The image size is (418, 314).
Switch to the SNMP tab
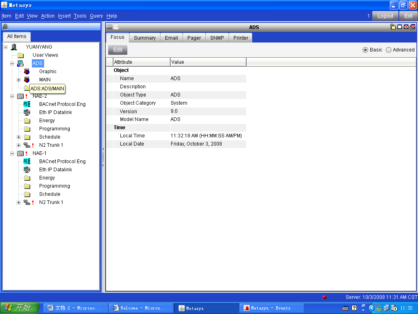[217, 38]
